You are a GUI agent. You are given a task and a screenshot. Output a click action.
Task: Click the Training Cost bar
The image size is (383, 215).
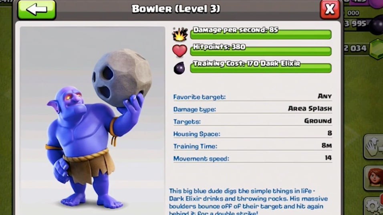[261, 67]
